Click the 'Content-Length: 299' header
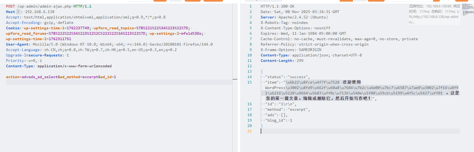This screenshot has width=474, height=152. [282, 61]
